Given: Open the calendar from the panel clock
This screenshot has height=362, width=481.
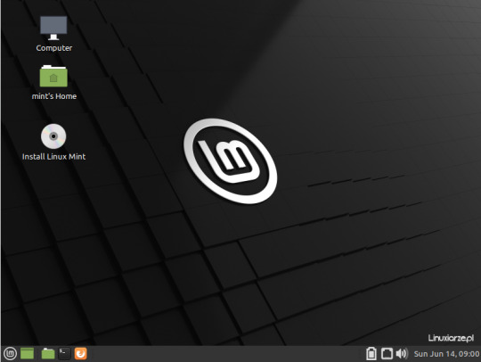Looking at the screenshot, I should coord(446,354).
